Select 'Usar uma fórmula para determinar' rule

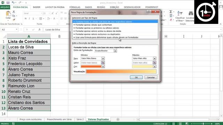pos(115,37)
